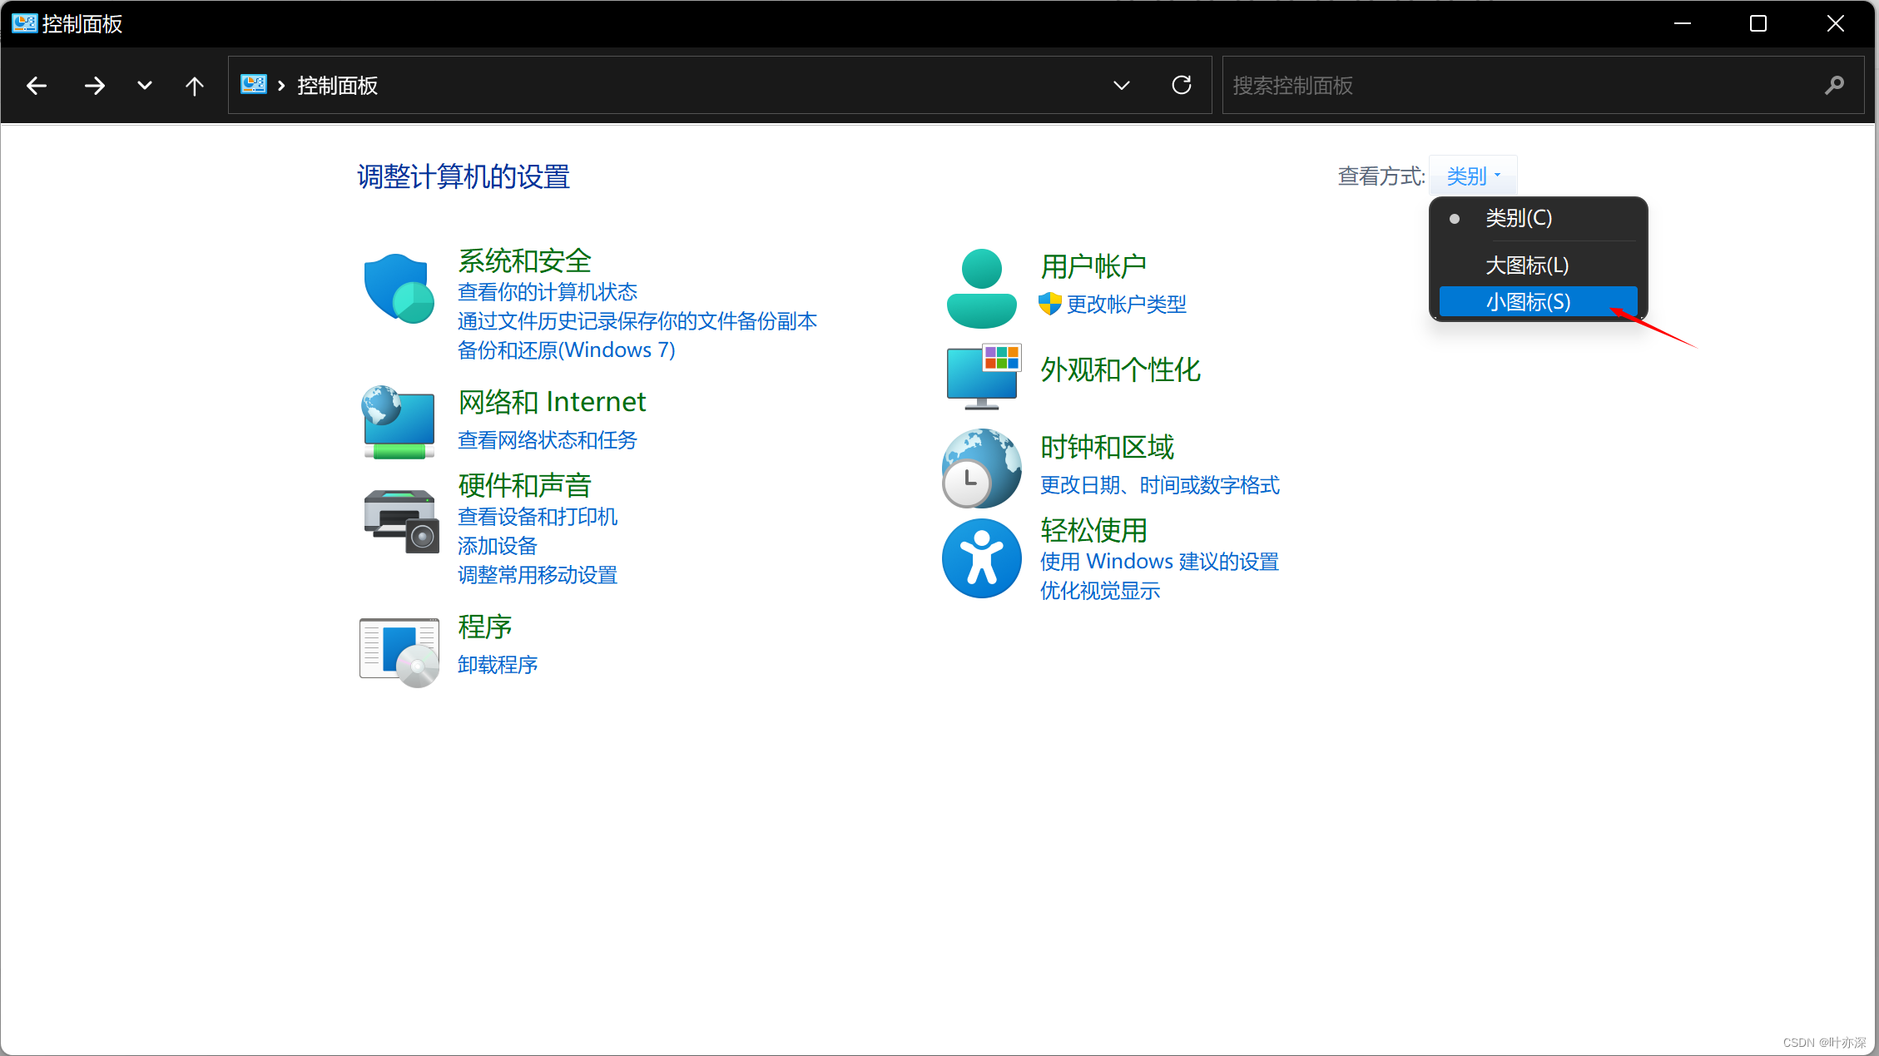Click the 更改帐户类型 link
Viewport: 1879px width, 1056px height.
pos(1126,305)
